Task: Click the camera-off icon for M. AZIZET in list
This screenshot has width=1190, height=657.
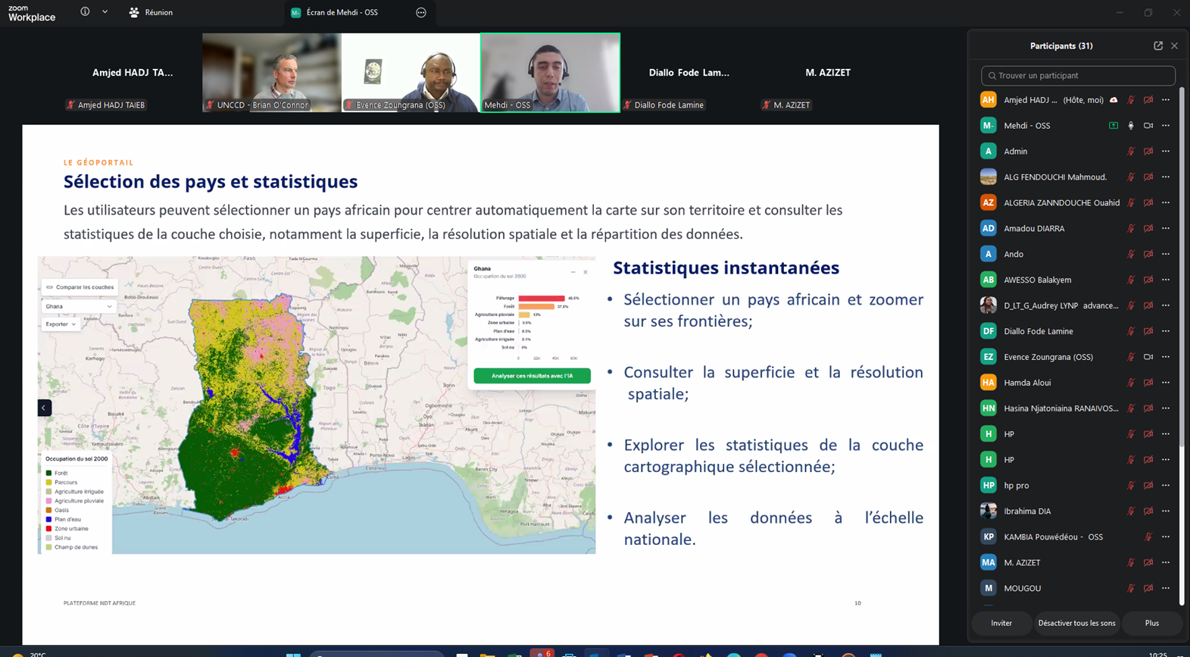Action: click(x=1148, y=563)
